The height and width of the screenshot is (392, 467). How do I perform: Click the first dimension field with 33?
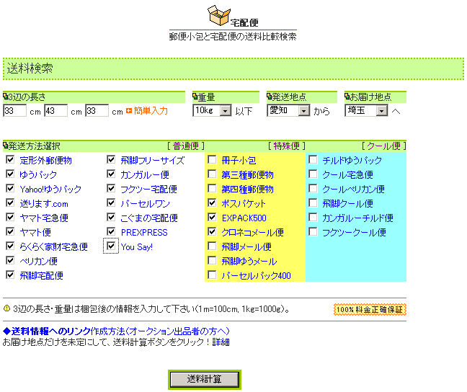click(x=14, y=111)
